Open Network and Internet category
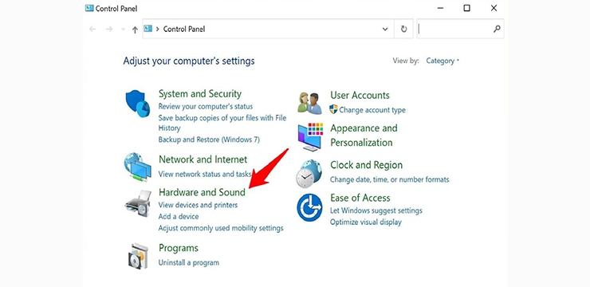The height and width of the screenshot is (287, 590). click(203, 159)
